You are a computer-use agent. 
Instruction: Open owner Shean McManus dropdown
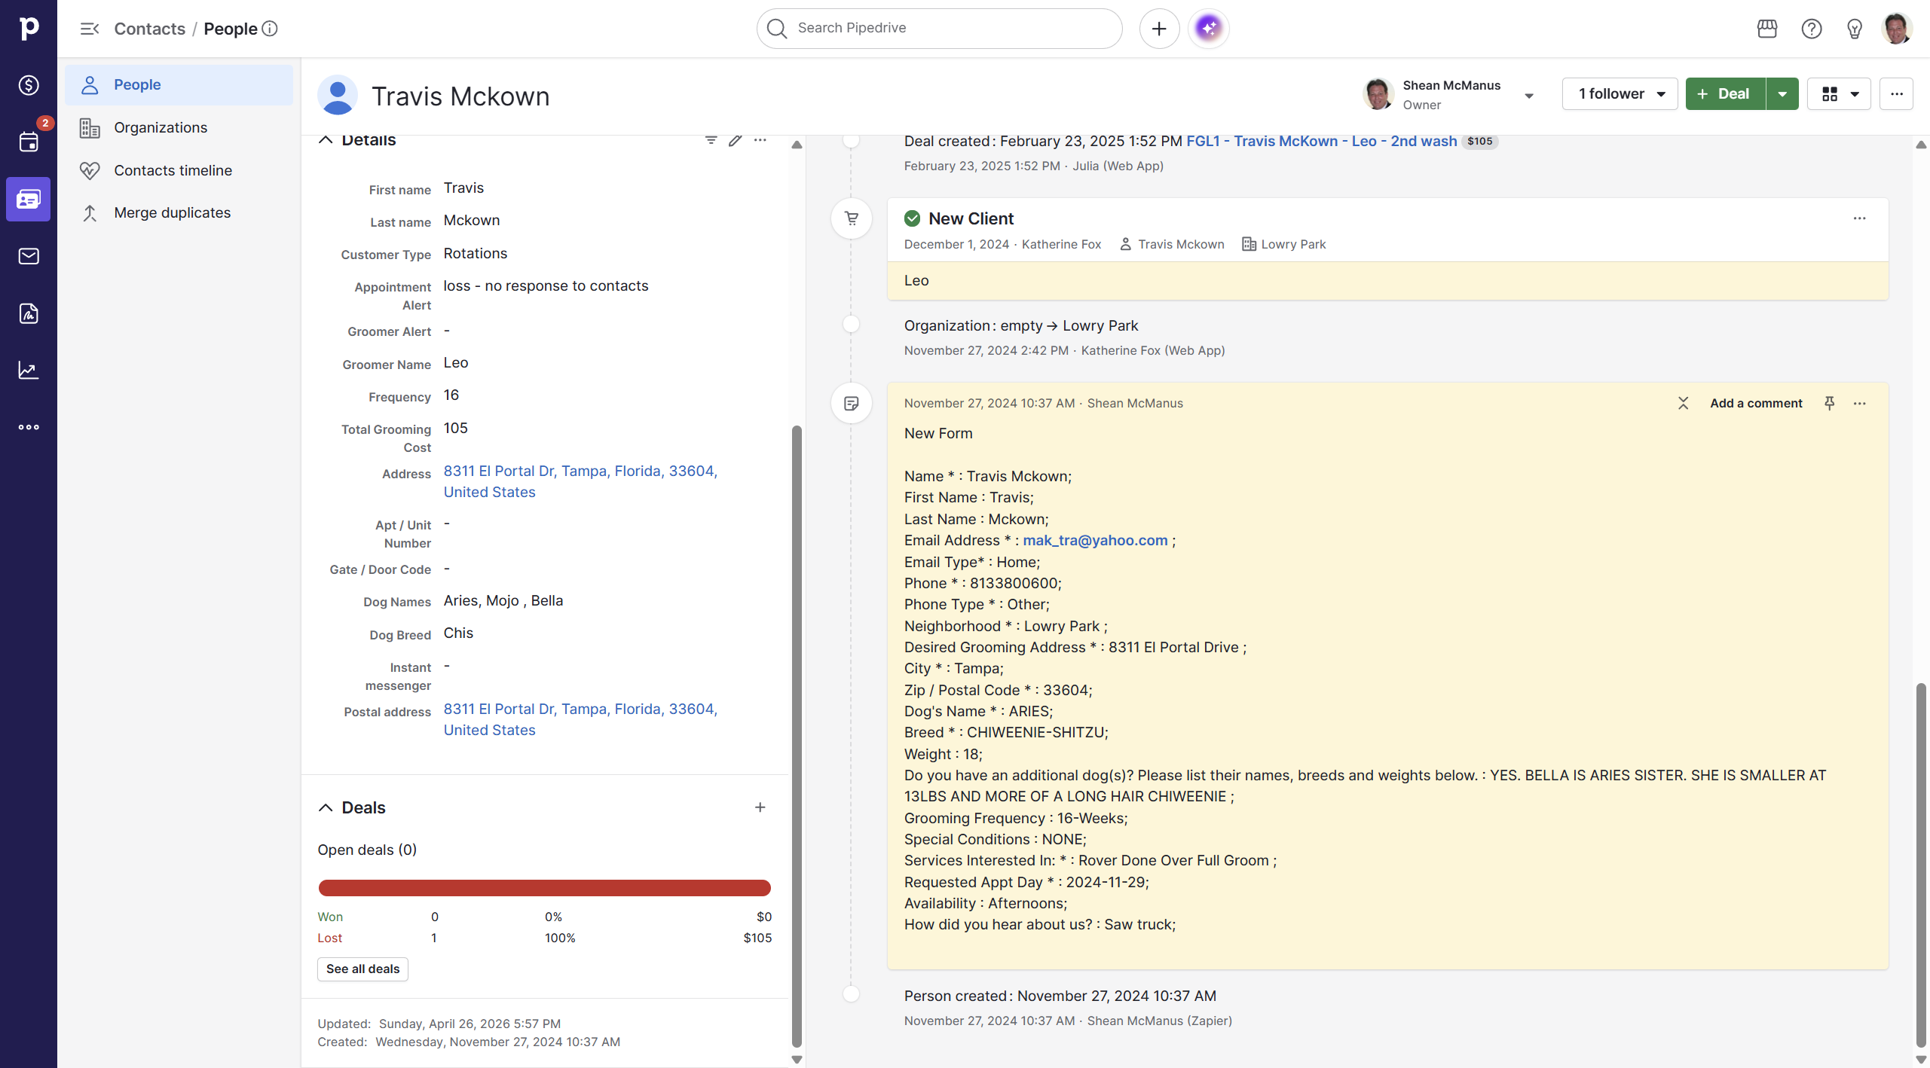(x=1529, y=96)
